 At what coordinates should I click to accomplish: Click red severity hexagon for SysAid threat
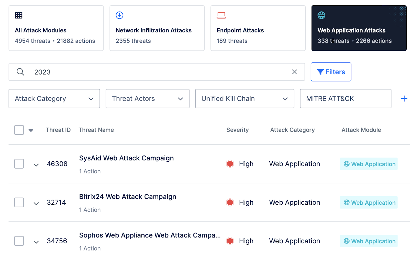(x=230, y=164)
